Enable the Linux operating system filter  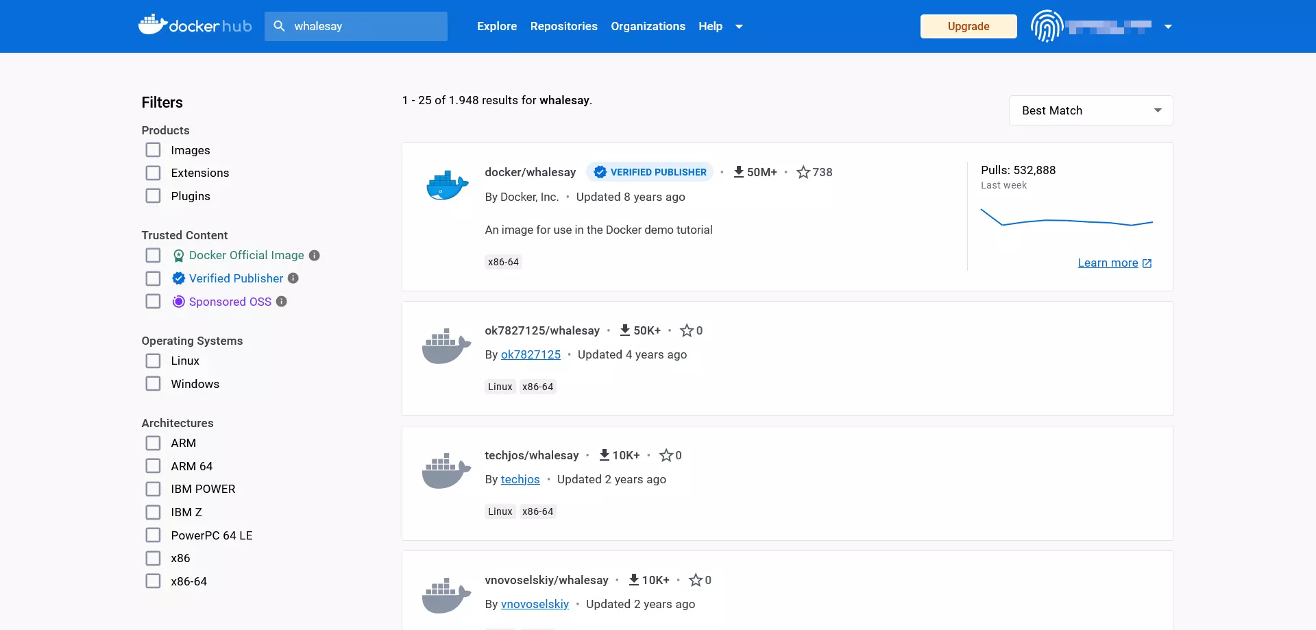pyautogui.click(x=153, y=361)
